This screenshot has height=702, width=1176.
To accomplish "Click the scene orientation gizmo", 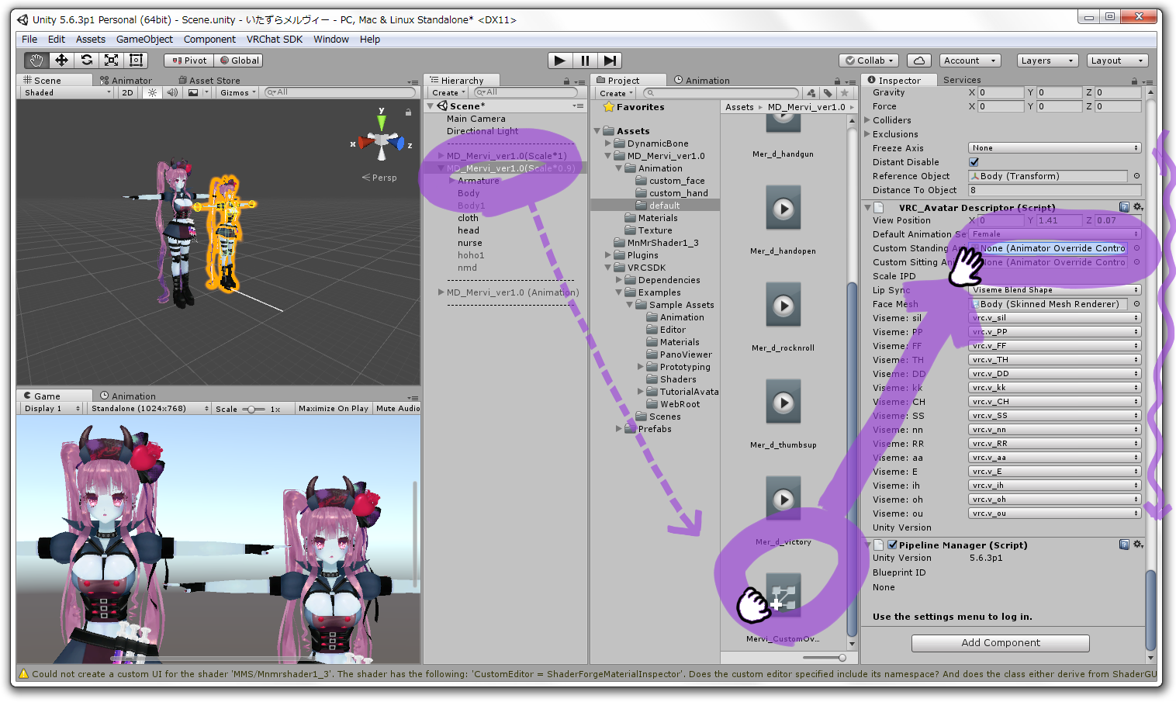I will pos(381,142).
